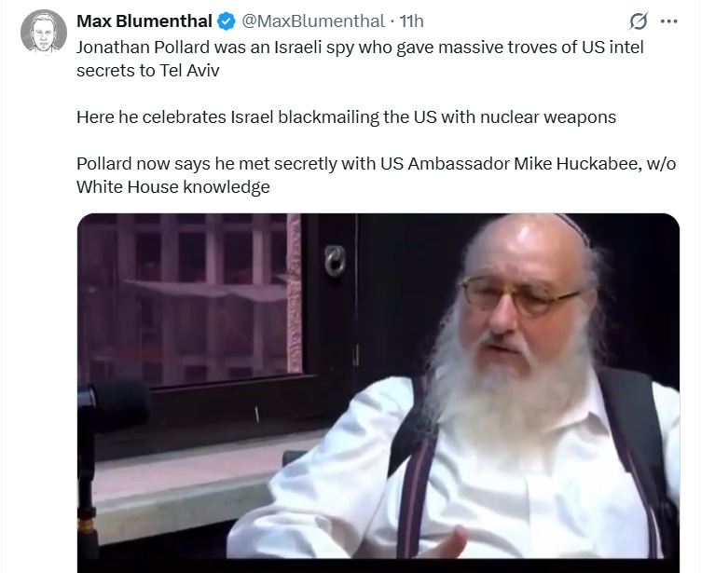The height and width of the screenshot is (573, 715).
Task: Open the 11h timestamp permalink
Action: [x=411, y=21]
